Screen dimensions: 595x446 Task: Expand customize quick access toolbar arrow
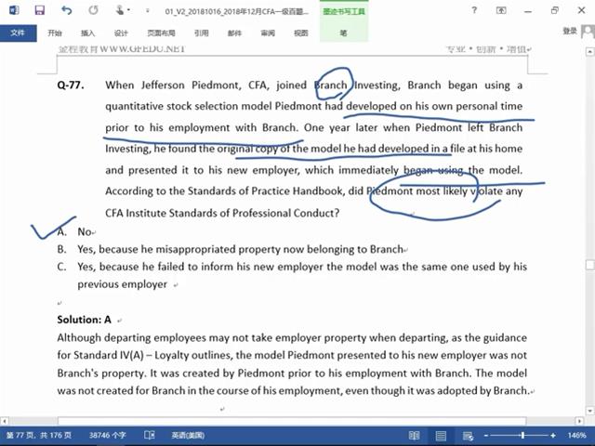[149, 11]
